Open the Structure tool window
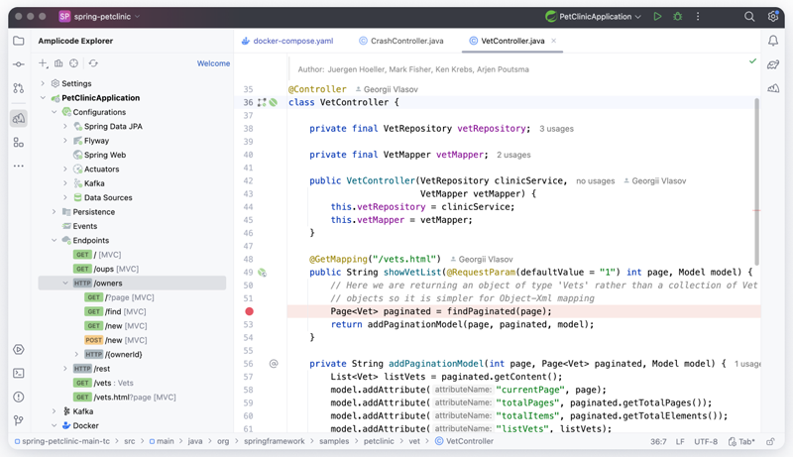Viewport: 793px width, 457px height. pyautogui.click(x=19, y=143)
